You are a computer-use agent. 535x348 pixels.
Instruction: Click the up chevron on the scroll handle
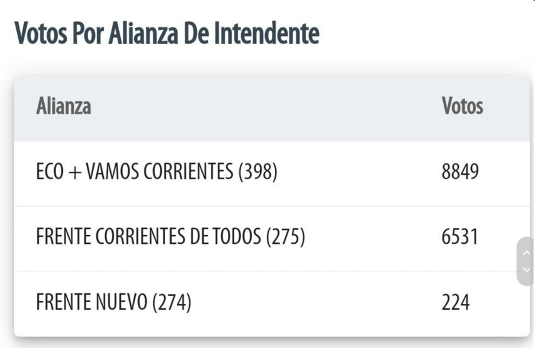(x=526, y=253)
